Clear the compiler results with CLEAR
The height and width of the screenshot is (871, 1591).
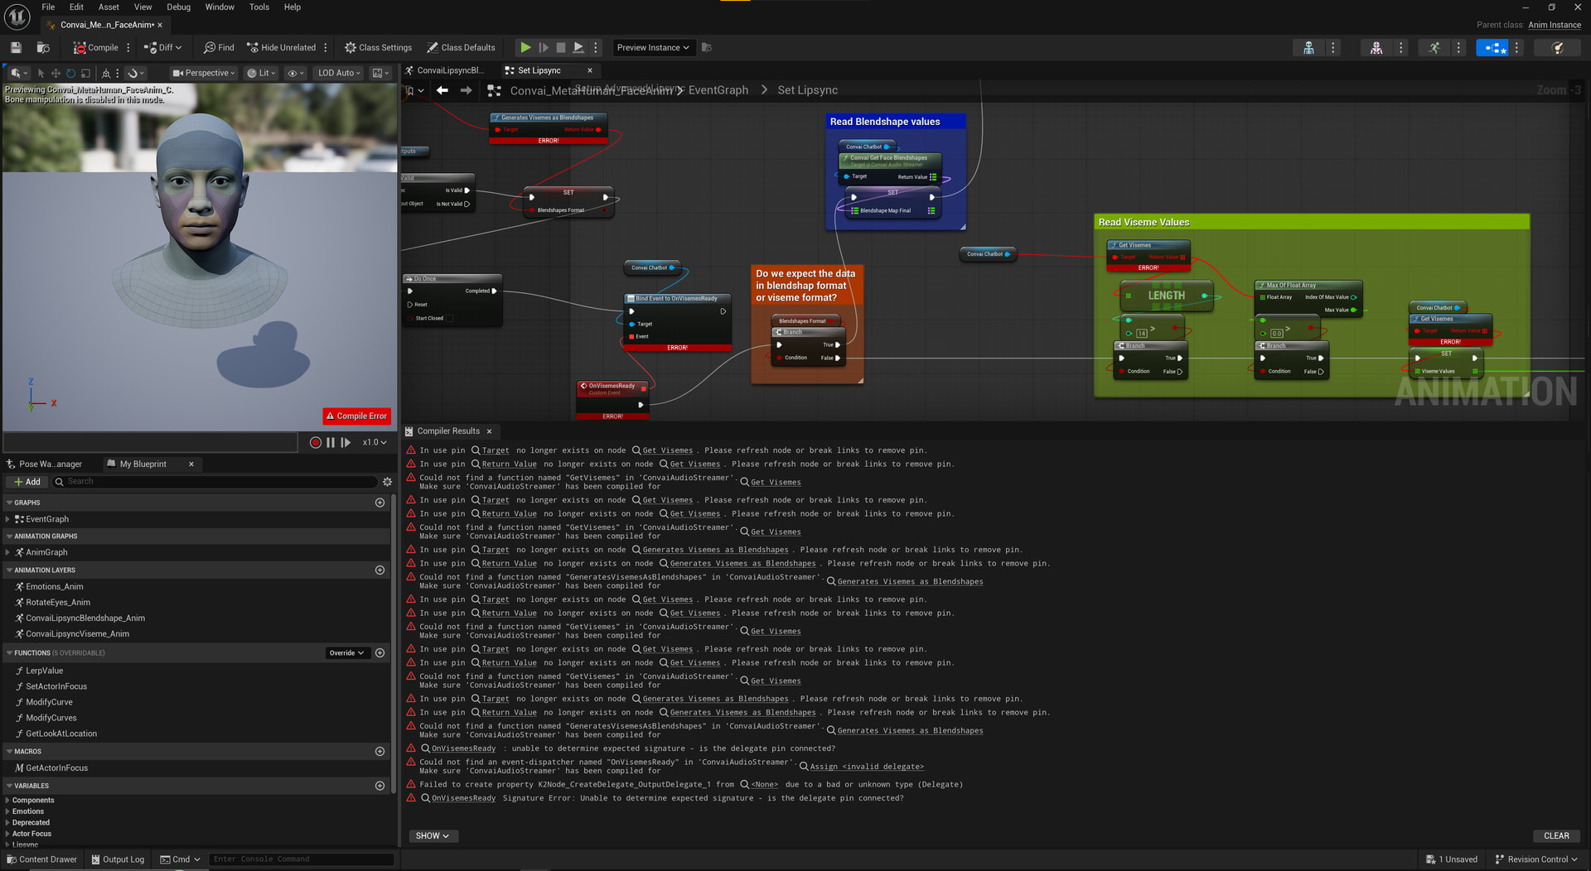pyautogui.click(x=1555, y=836)
